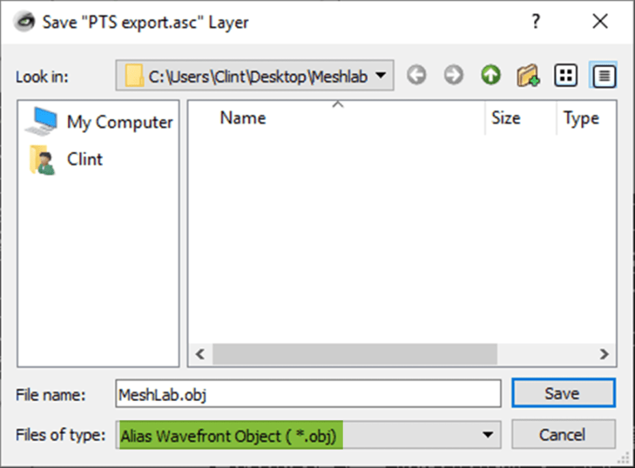Click the forward navigation arrow
This screenshot has height=468, width=635.
click(x=453, y=75)
